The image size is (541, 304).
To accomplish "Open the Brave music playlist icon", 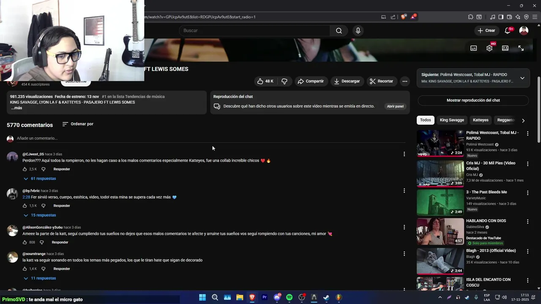I will pos(492,17).
